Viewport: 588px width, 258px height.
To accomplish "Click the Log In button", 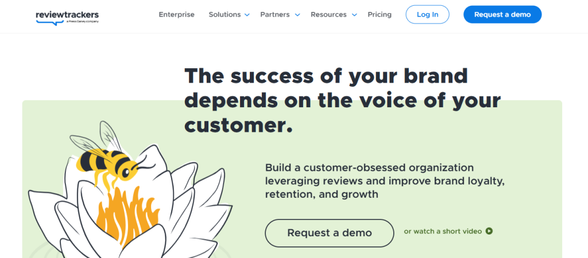I will 427,14.
